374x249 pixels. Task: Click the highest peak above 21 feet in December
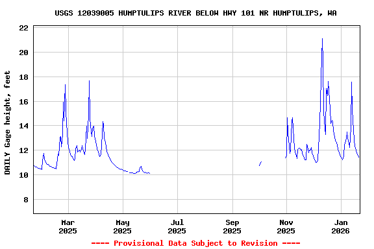pos(322,39)
